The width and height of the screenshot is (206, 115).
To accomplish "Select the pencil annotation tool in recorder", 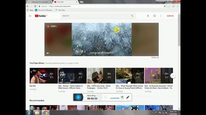I will click(x=128, y=97).
